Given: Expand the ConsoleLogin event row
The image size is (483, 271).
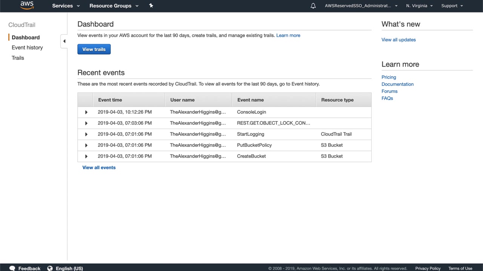Looking at the screenshot, I should point(86,112).
